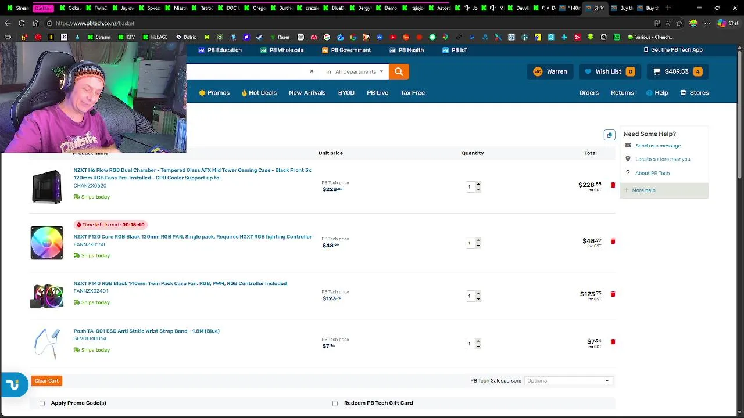Click the Clear Cart button

pos(46,381)
